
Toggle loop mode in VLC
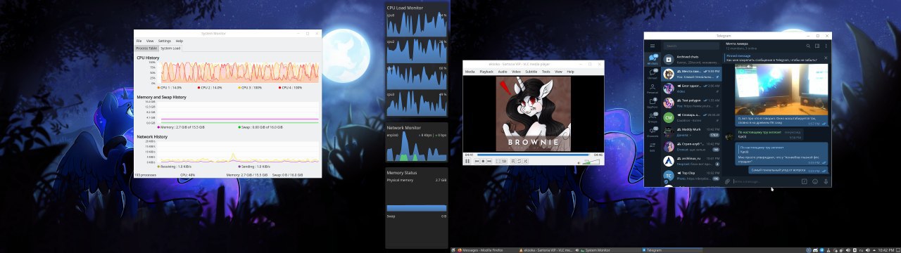pyautogui.click(x=519, y=162)
